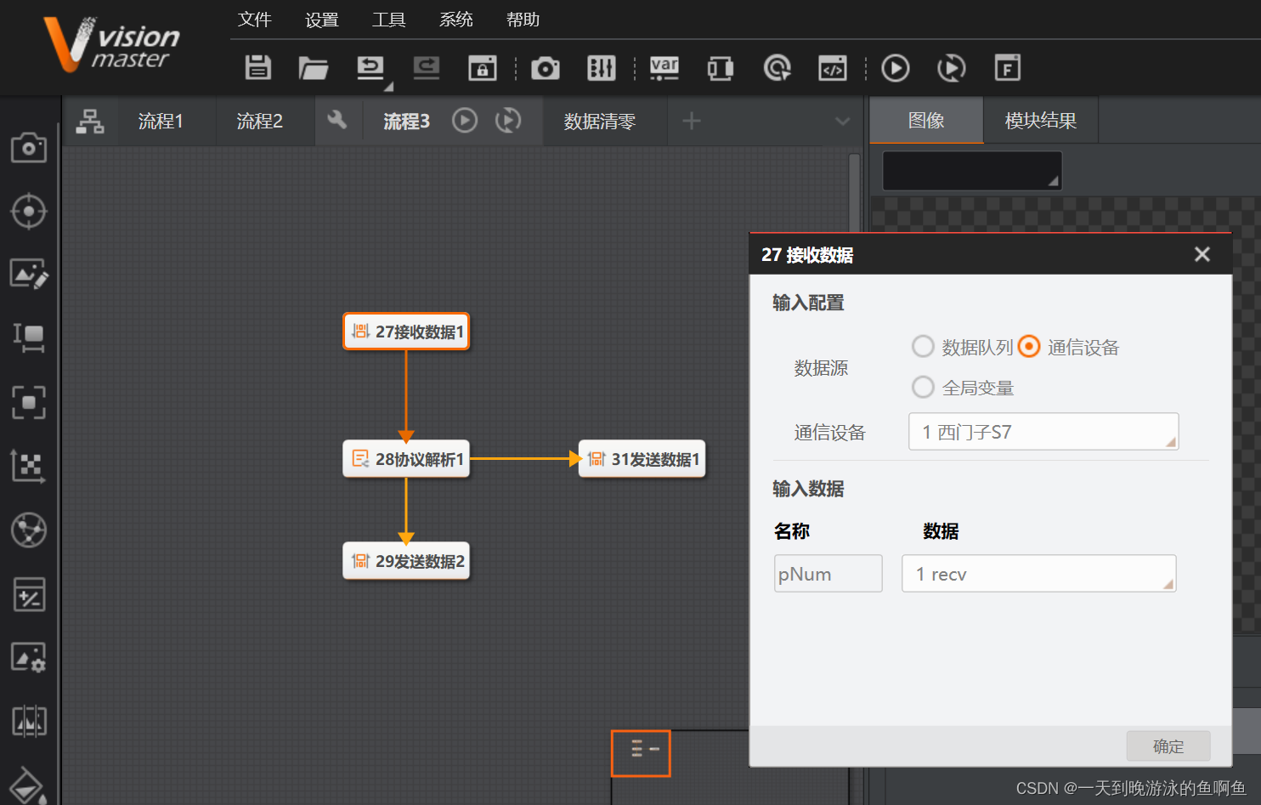Open the 通信设备 dropdown showing 西门子S7
This screenshot has width=1261, height=805.
(1043, 432)
